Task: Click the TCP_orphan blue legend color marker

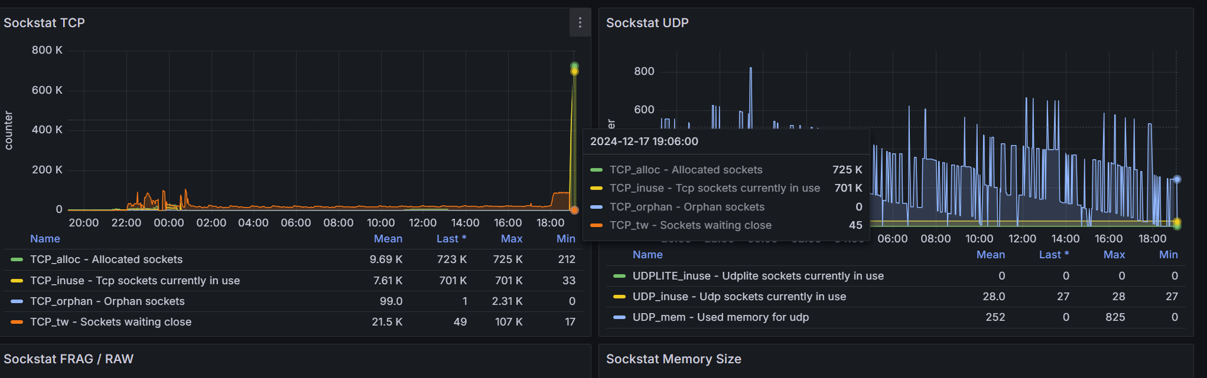Action: (x=17, y=301)
